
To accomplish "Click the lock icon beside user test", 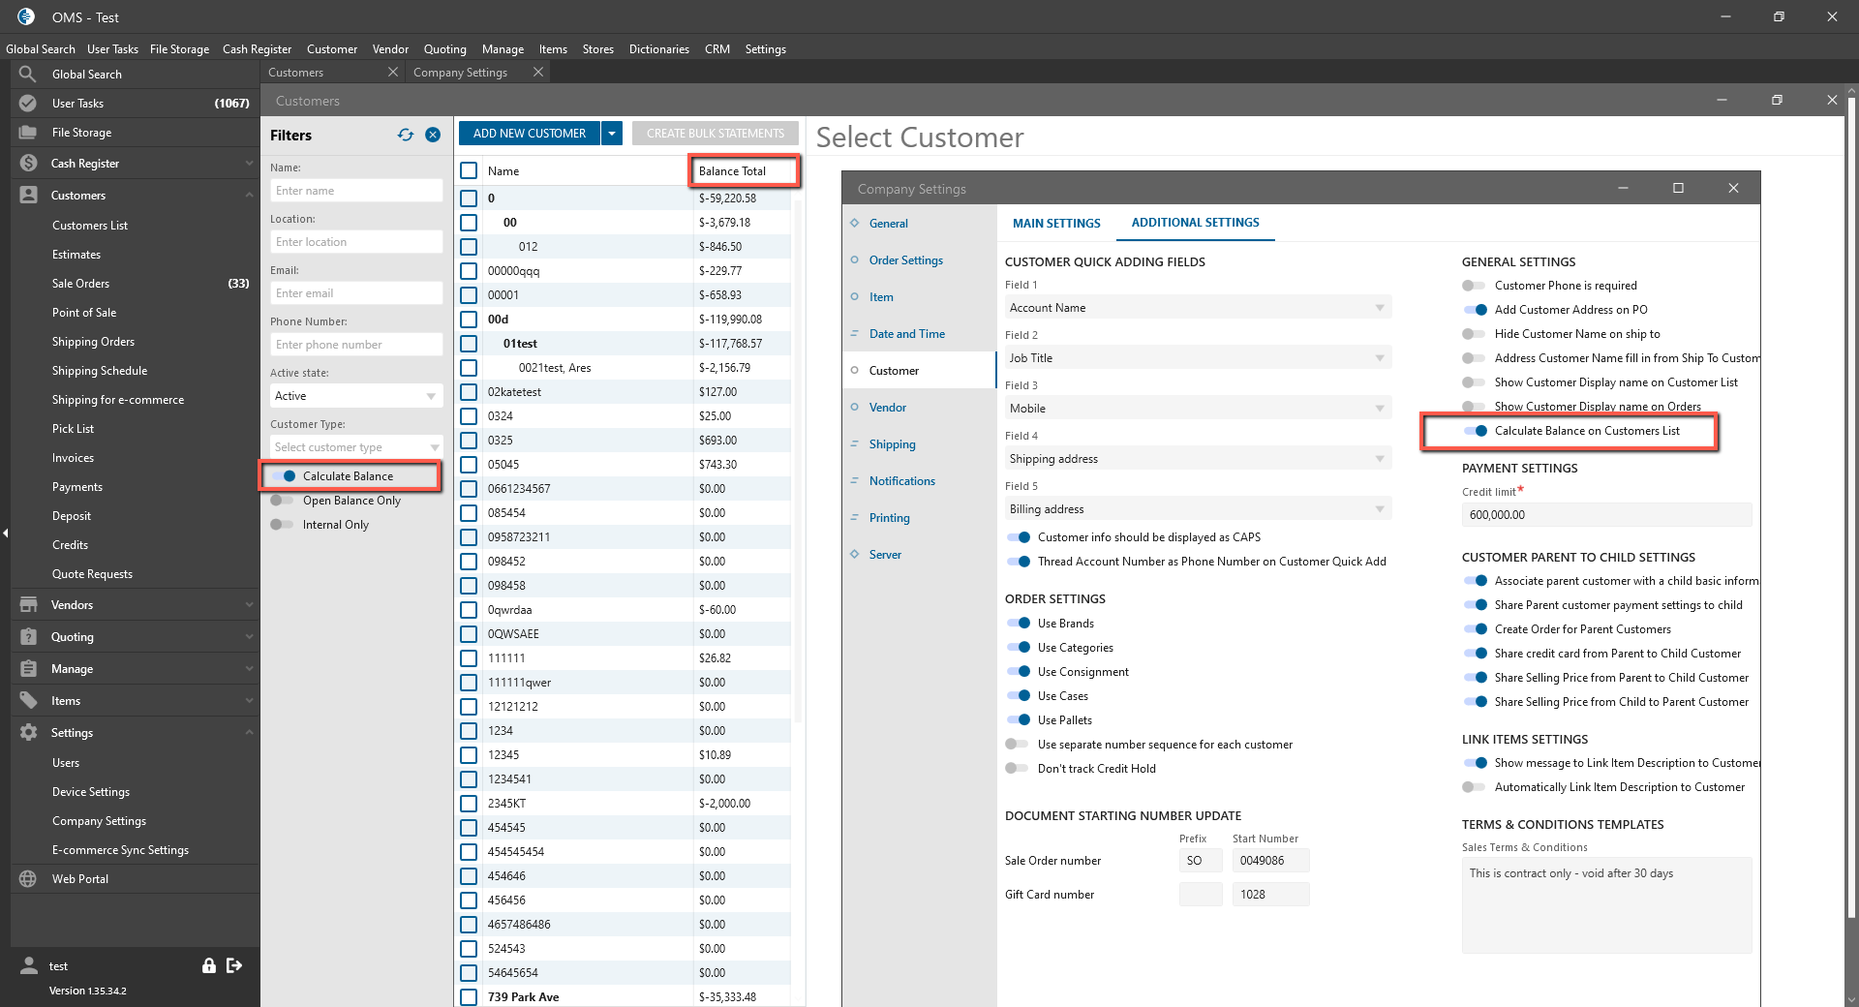I will 208,965.
